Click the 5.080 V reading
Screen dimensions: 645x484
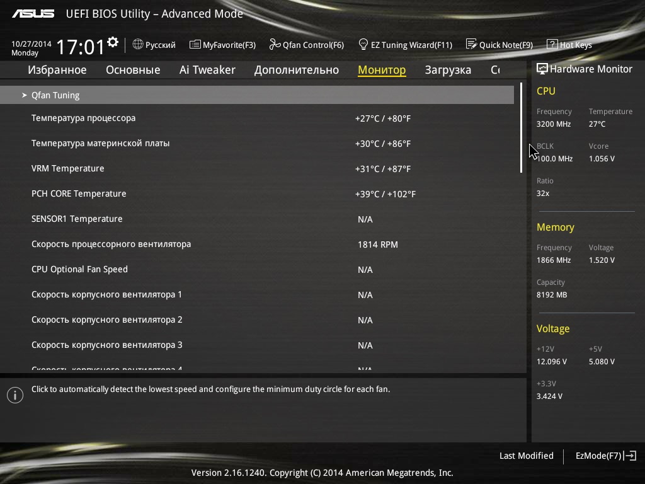click(x=602, y=361)
